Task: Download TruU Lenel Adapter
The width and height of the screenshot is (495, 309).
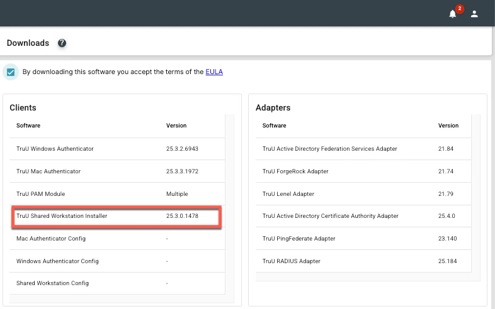Action: [x=288, y=194]
